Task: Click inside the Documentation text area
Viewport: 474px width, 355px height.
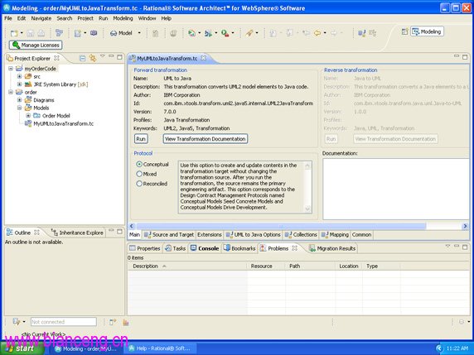Action: (396, 189)
